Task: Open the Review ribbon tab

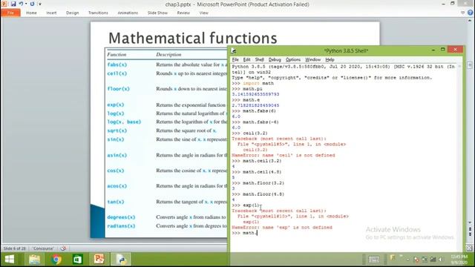Action: [183, 13]
